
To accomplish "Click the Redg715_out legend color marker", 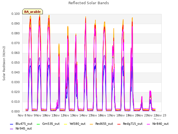I will point(119,124).
